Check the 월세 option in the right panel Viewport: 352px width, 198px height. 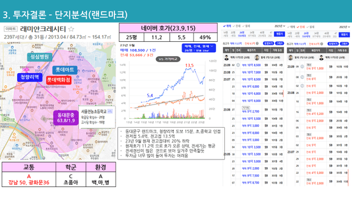click(310, 27)
